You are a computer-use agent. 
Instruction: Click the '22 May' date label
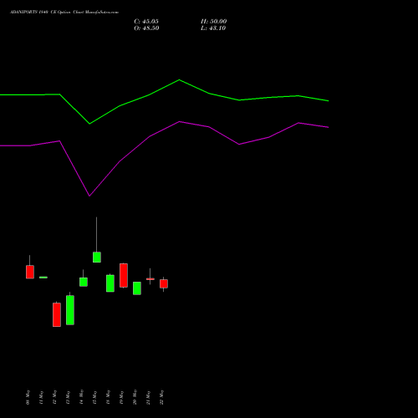coord(161,397)
